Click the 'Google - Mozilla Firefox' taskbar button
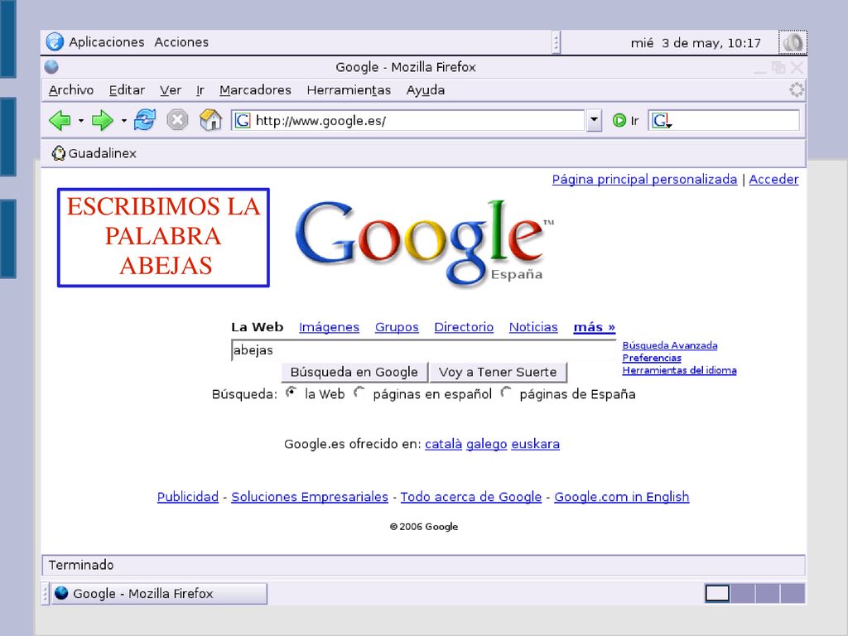 pos(159,593)
